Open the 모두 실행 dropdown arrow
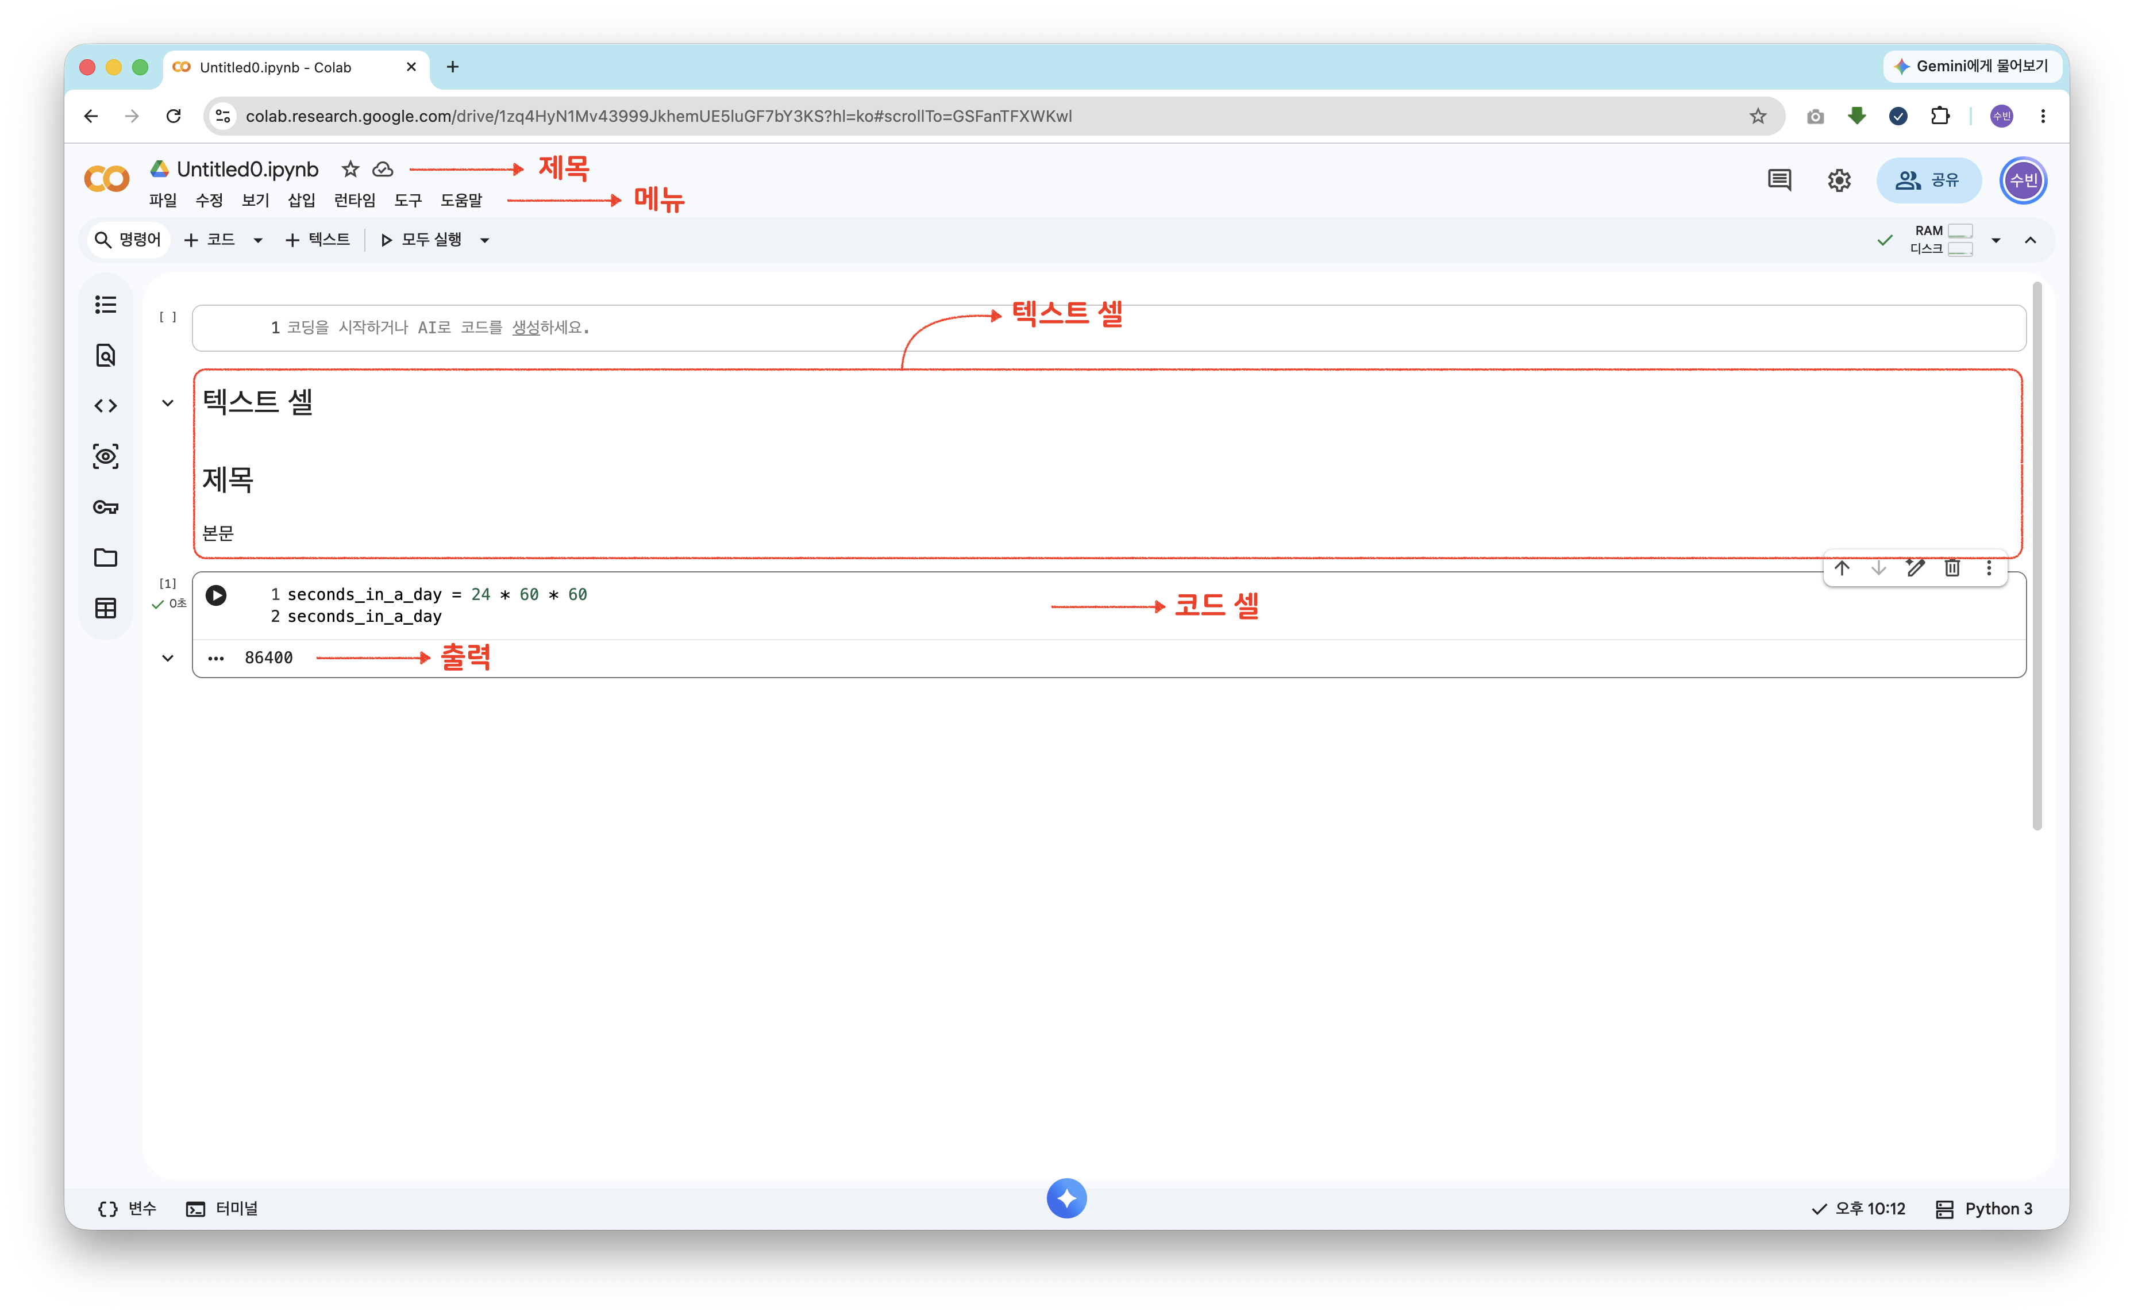The image size is (2134, 1315). click(x=485, y=240)
